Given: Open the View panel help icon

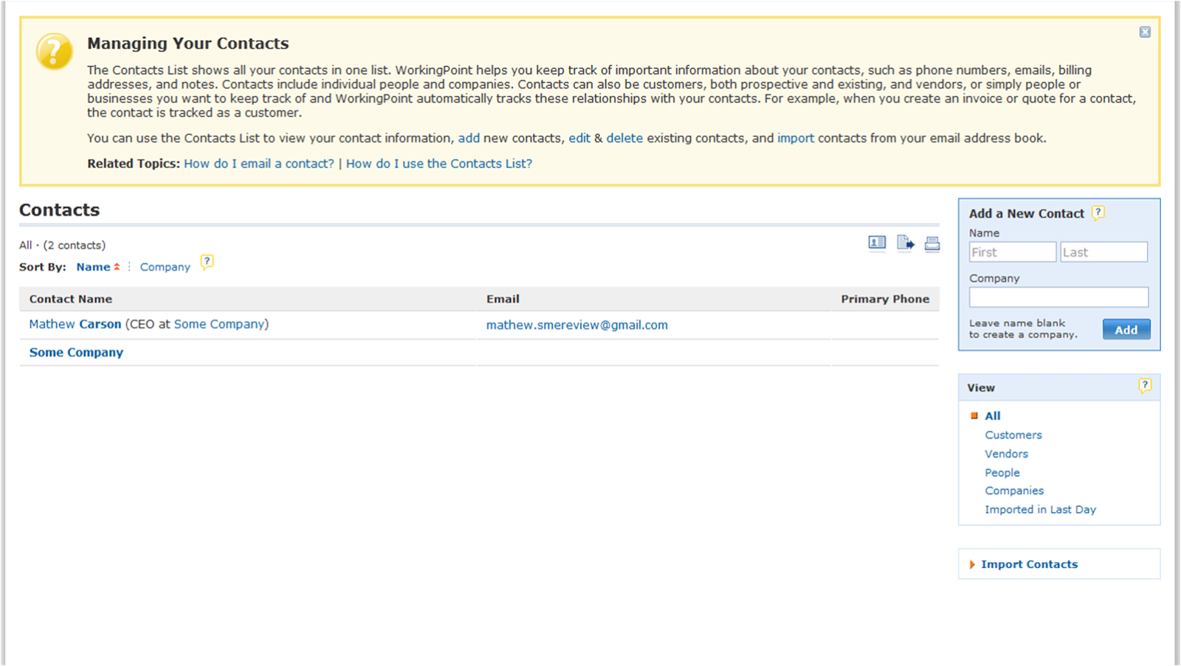Looking at the screenshot, I should pos(1146,385).
